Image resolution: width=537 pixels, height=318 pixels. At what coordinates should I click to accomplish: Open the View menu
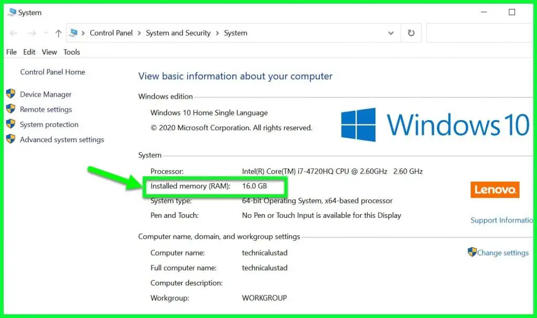click(x=49, y=52)
